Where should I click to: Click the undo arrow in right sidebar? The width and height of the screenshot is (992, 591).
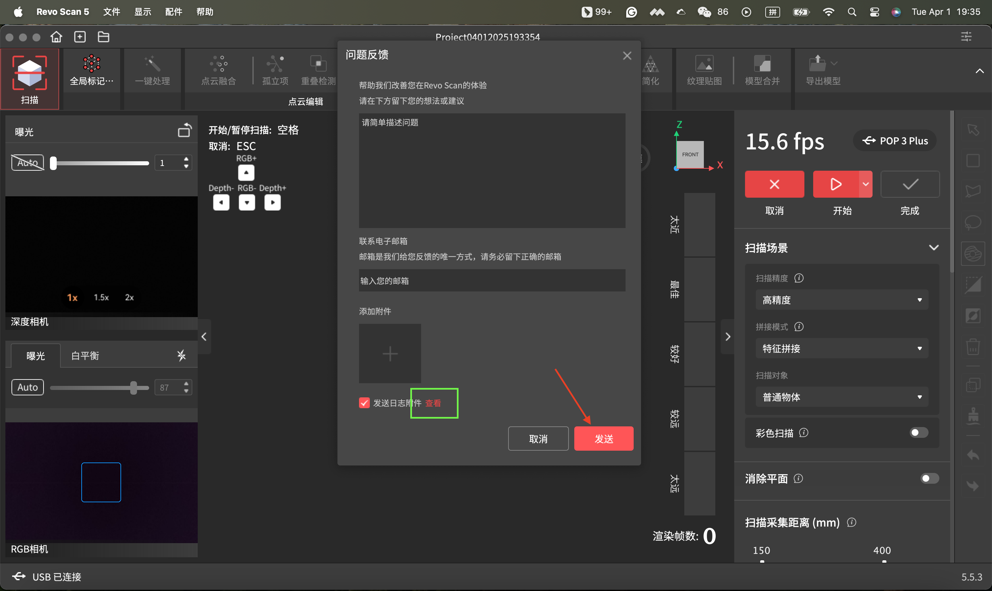click(x=973, y=455)
